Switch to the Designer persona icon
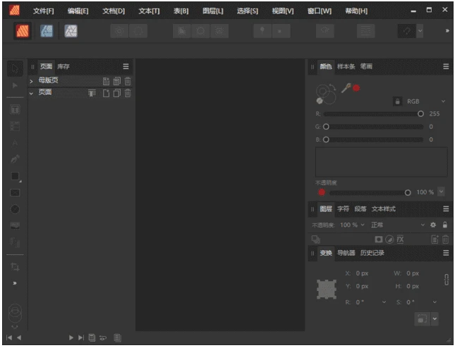Screen dimensions: 455x348 (47, 31)
